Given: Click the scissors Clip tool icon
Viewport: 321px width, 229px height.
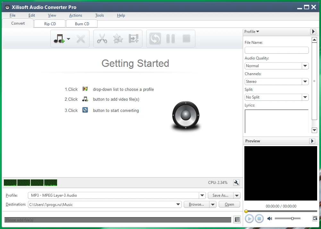Looking at the screenshot, I should (102, 39).
